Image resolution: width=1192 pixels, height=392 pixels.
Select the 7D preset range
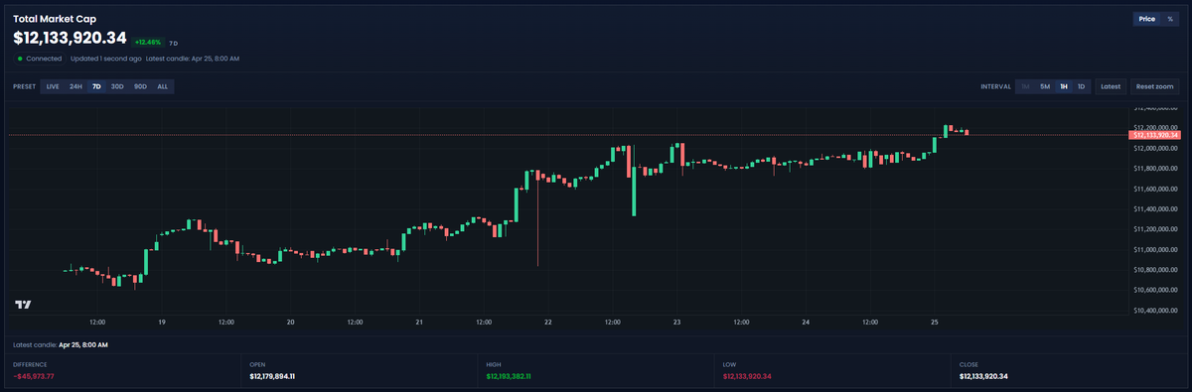click(x=96, y=86)
